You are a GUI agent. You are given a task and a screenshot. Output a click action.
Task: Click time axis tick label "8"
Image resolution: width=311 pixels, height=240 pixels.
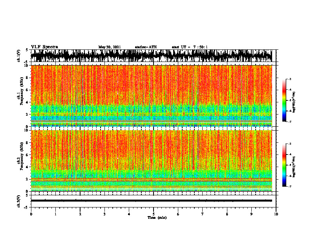227,214
